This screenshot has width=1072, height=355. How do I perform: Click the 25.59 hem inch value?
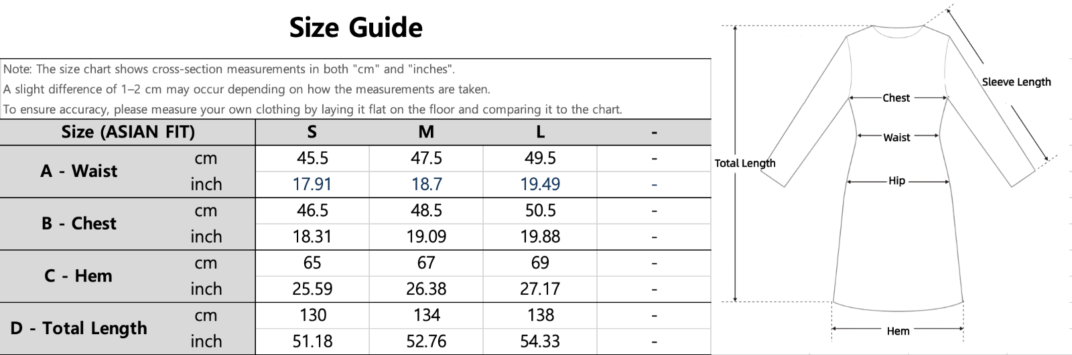point(312,289)
